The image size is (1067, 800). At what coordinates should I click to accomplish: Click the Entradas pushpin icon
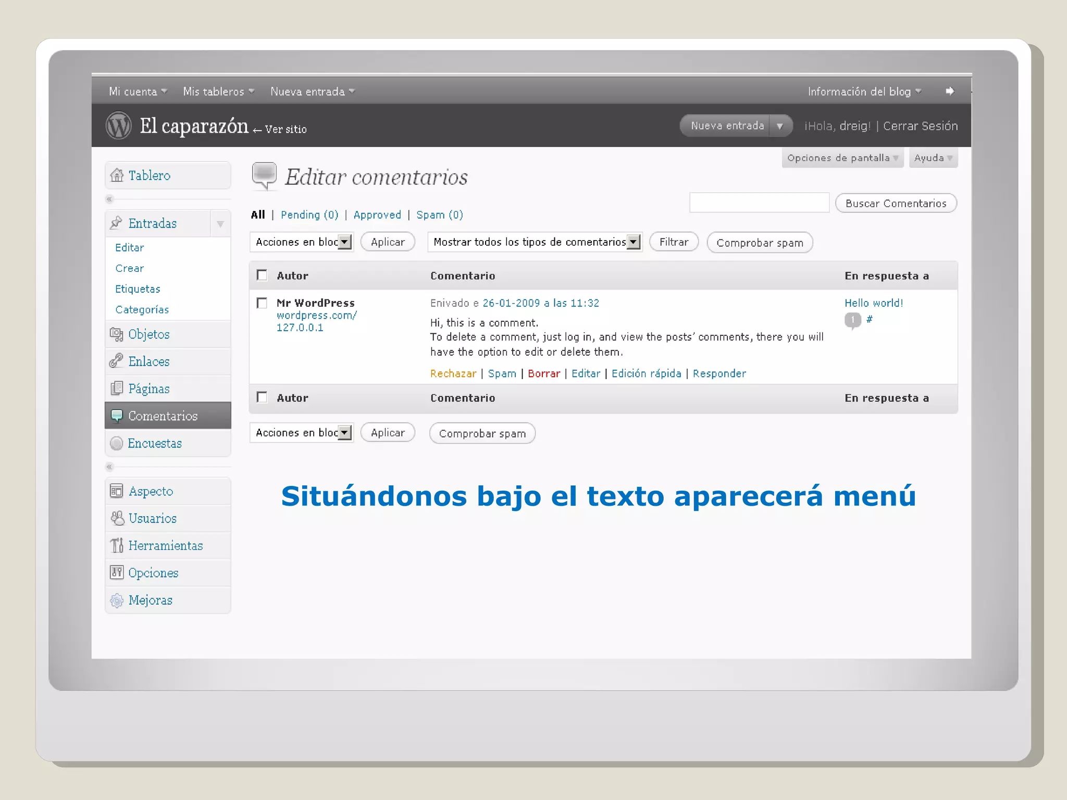point(116,223)
